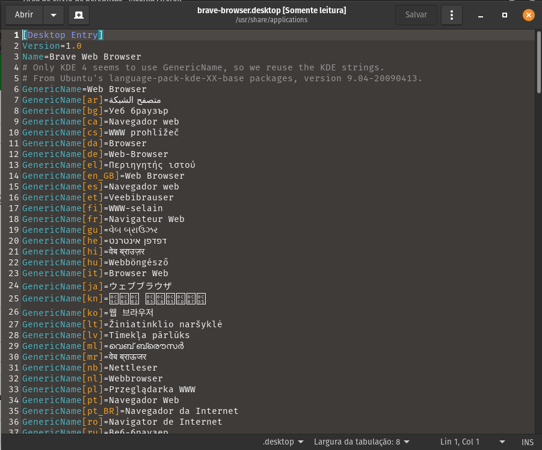Click the GenericName[fr]=Navigateur Web line
Viewport: 542px width, 450px height.
tap(103, 219)
